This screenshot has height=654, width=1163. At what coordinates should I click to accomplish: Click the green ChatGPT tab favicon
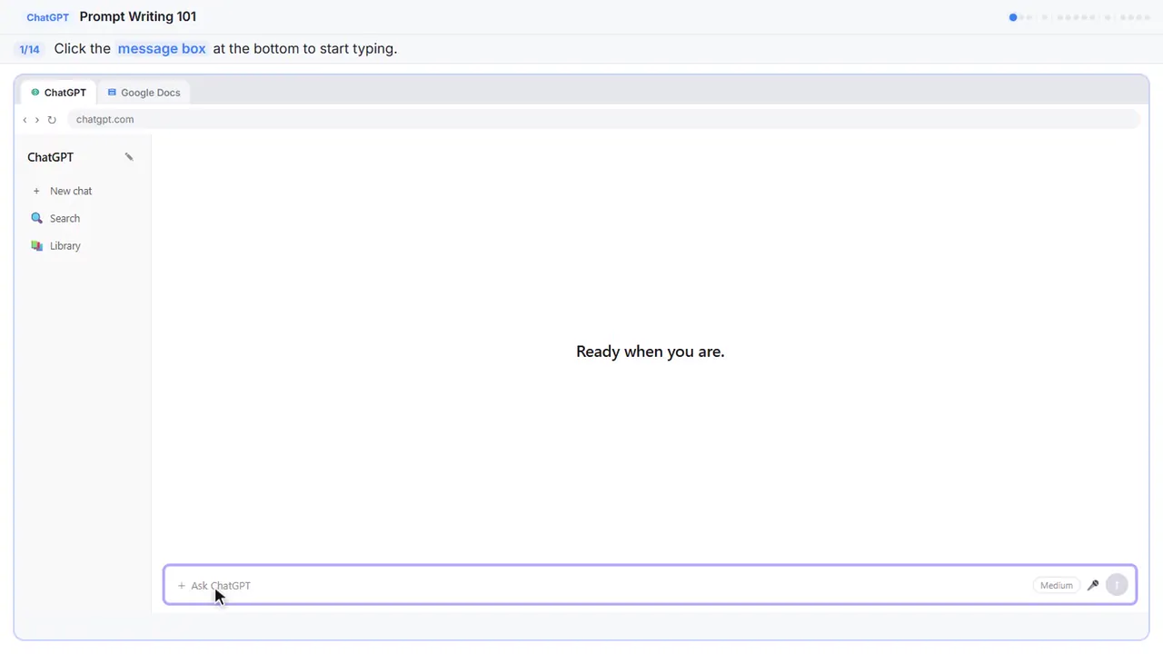35,93
